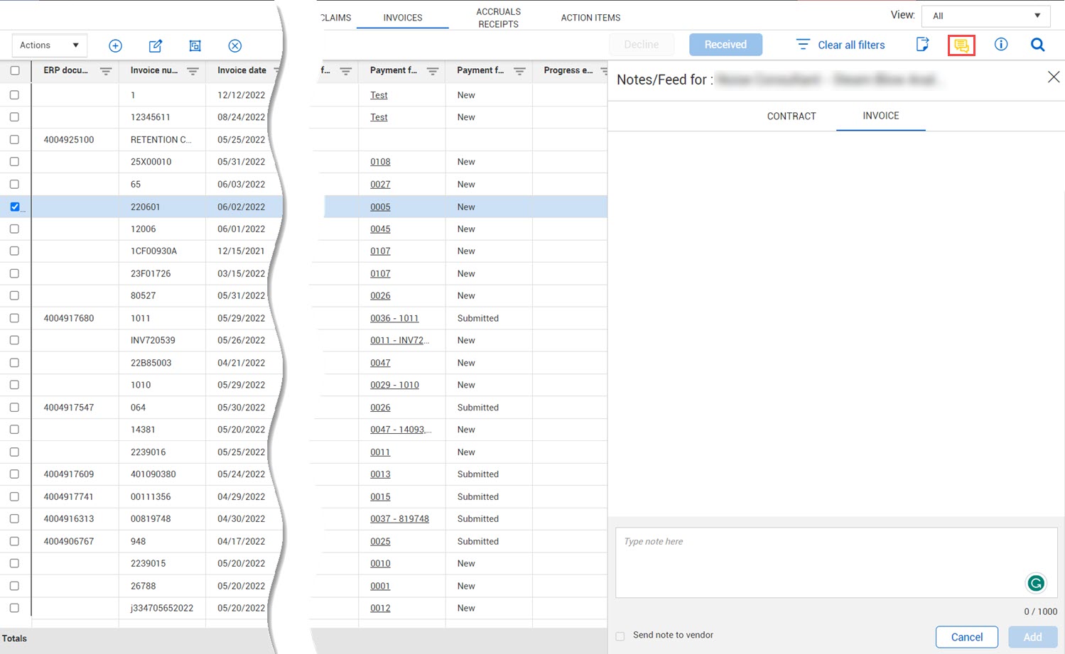Click the export document icon
Screen dimensions: 1065x654
(x=922, y=45)
